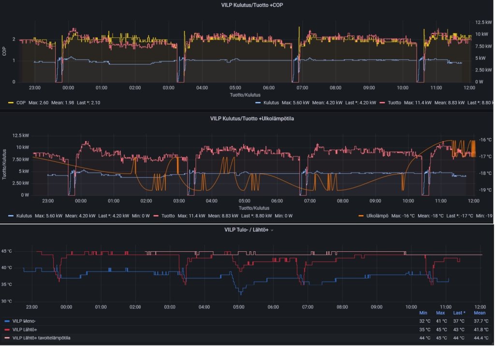
Task: Sort the legend table by Last * column
Action: click(459, 313)
